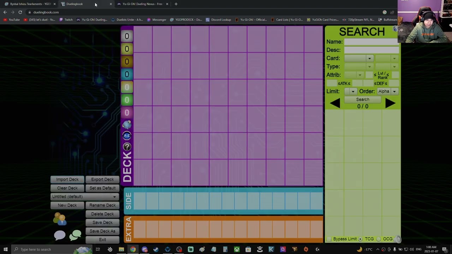Screen dimensions: 452x254
Task: Switch to the Bystial Ishizu Tearlaments tab
Action: point(30,4)
